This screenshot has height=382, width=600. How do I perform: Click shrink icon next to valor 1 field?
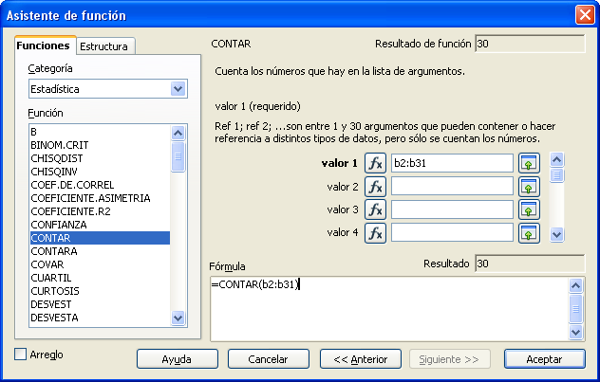pyautogui.click(x=529, y=163)
